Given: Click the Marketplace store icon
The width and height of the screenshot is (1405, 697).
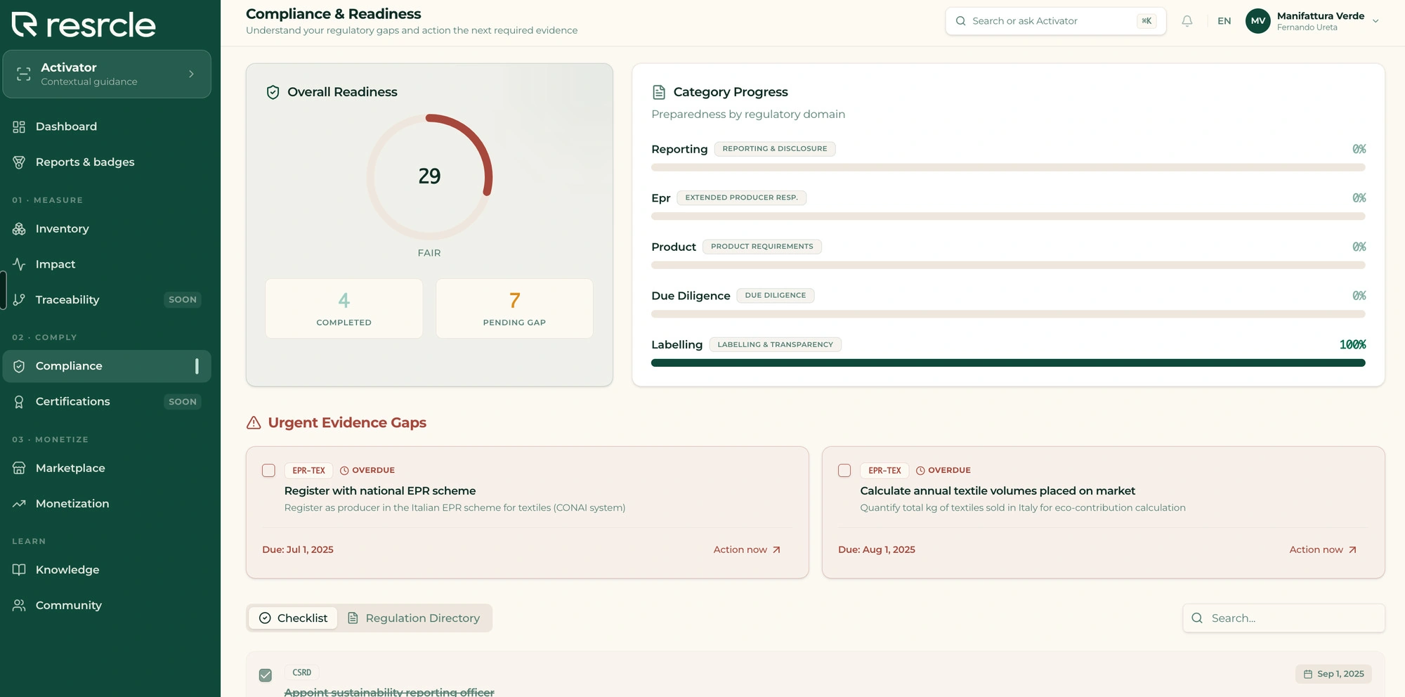Looking at the screenshot, I should pos(19,468).
